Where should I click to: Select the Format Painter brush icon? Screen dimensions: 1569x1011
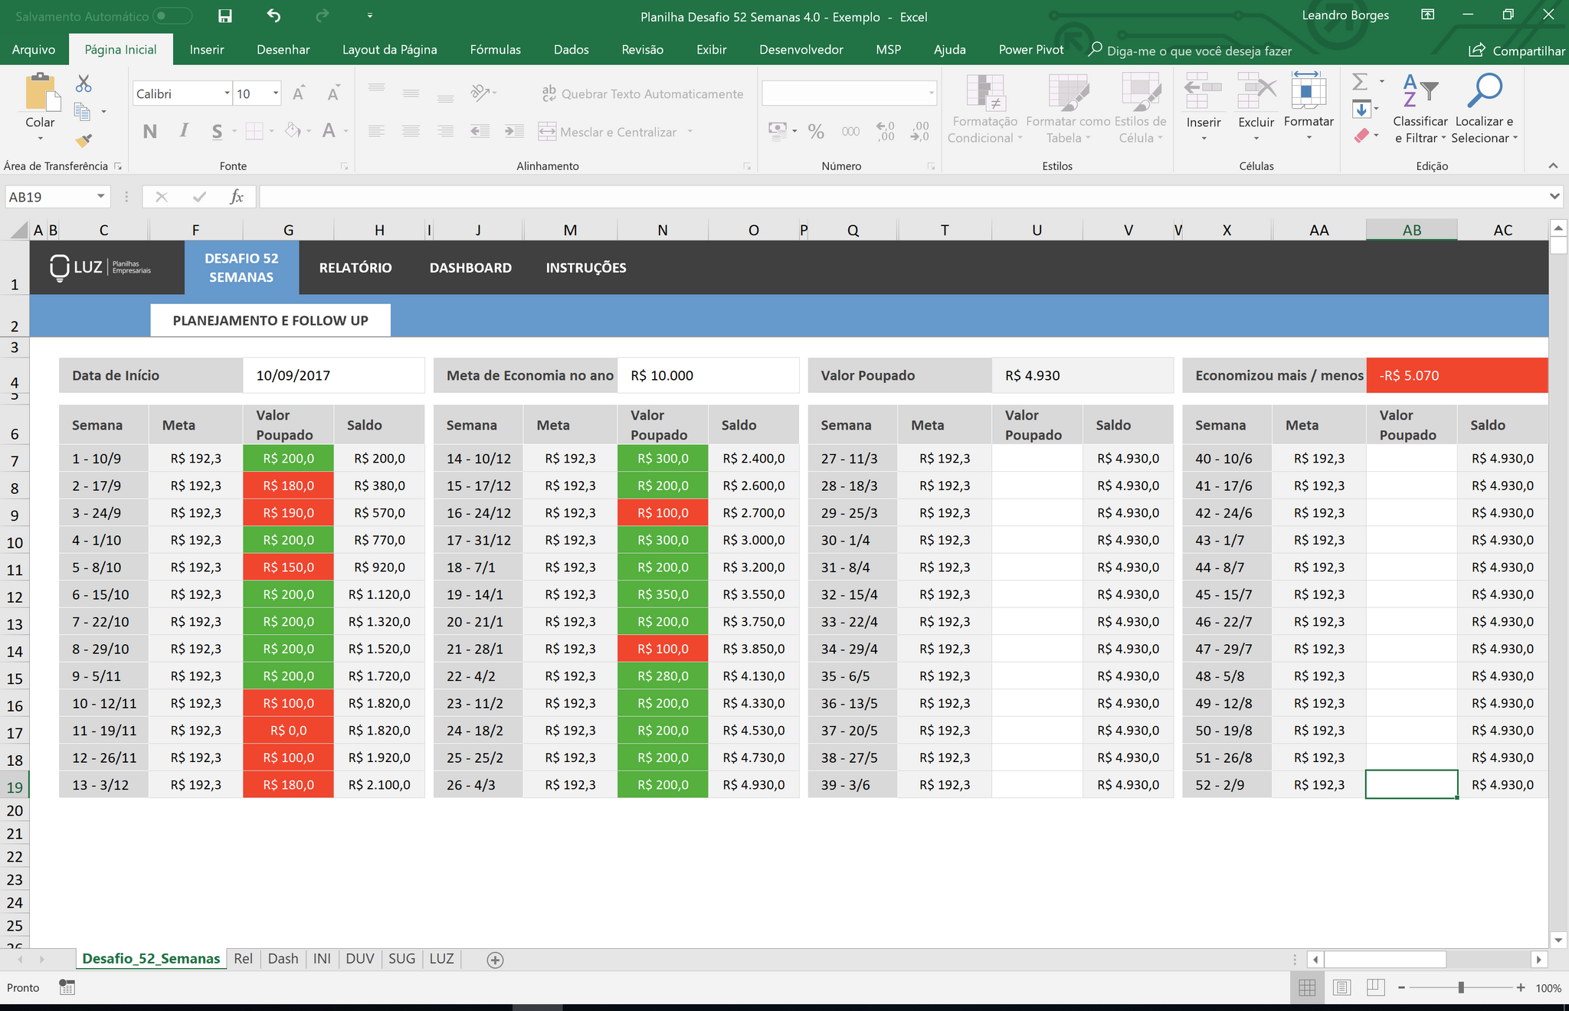click(x=84, y=141)
